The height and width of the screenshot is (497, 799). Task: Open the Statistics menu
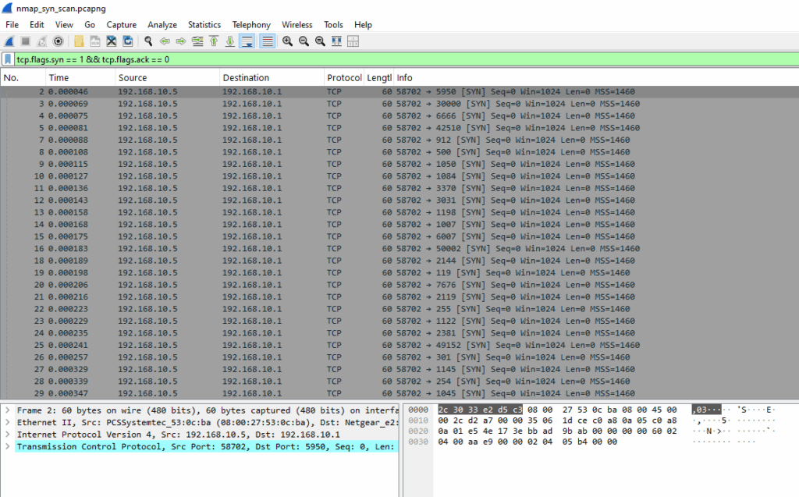(x=204, y=24)
